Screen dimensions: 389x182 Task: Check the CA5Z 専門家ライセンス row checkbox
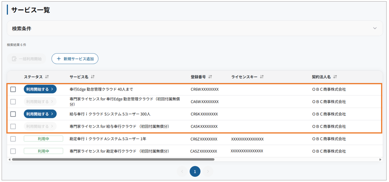pos(13,151)
